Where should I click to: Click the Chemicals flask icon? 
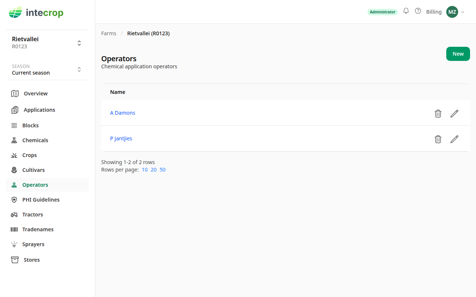click(14, 140)
